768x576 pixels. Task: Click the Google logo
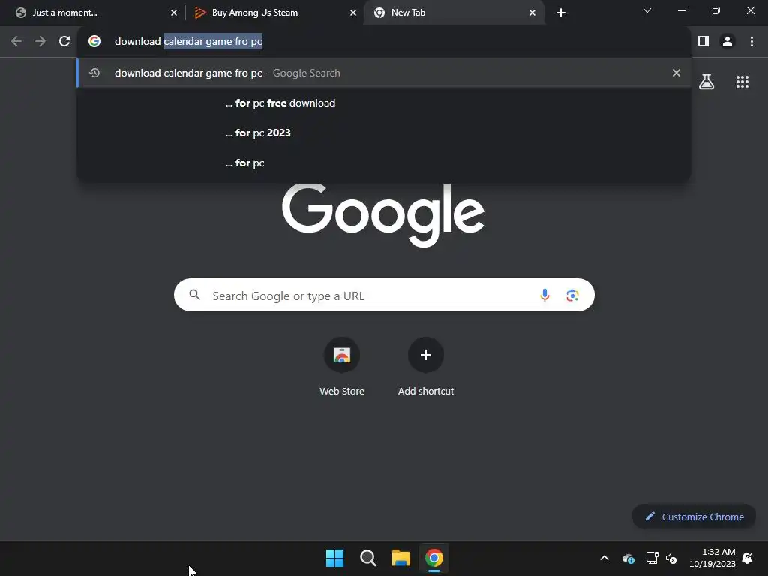383,214
